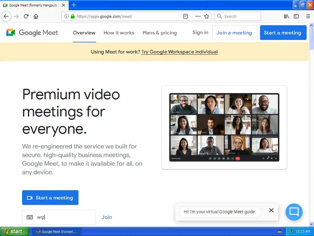This screenshot has width=314, height=236.
Task: Click the vertical scrollbar thumb
Action: tap(311, 38)
